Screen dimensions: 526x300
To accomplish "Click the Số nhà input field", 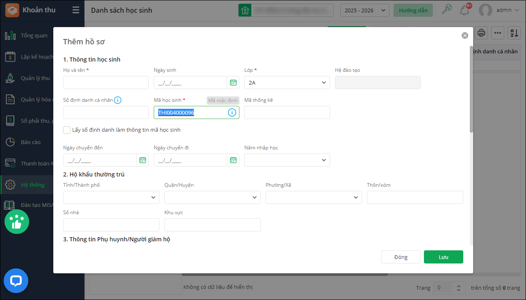I will (111, 225).
